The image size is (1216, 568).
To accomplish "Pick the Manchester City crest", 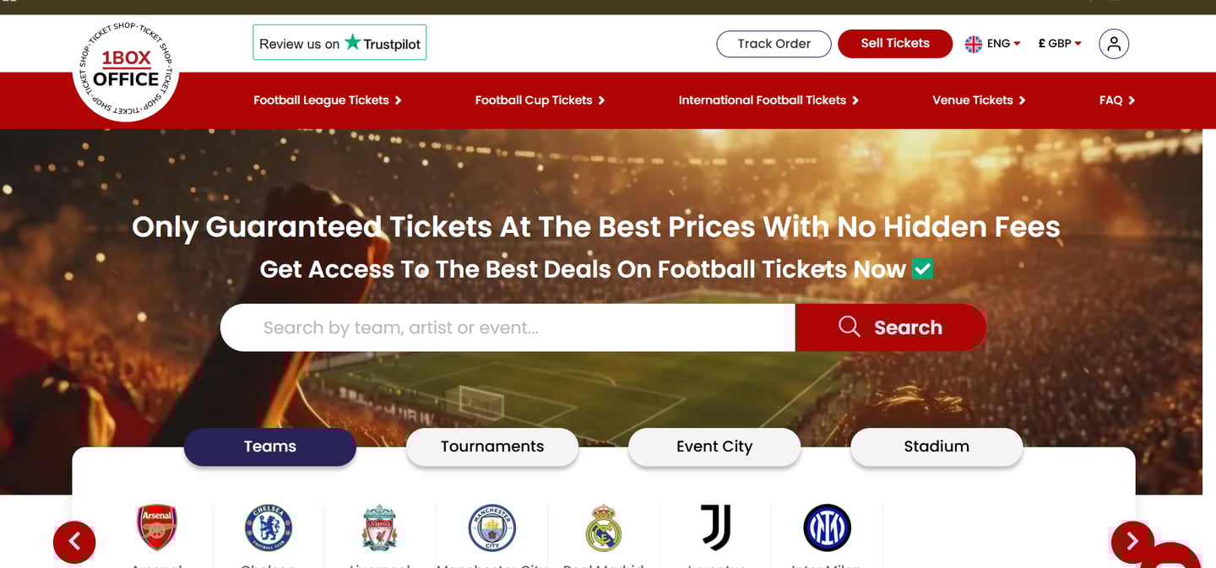I will (x=492, y=527).
